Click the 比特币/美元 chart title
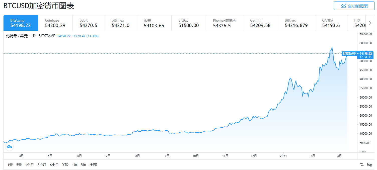 pos(17,36)
